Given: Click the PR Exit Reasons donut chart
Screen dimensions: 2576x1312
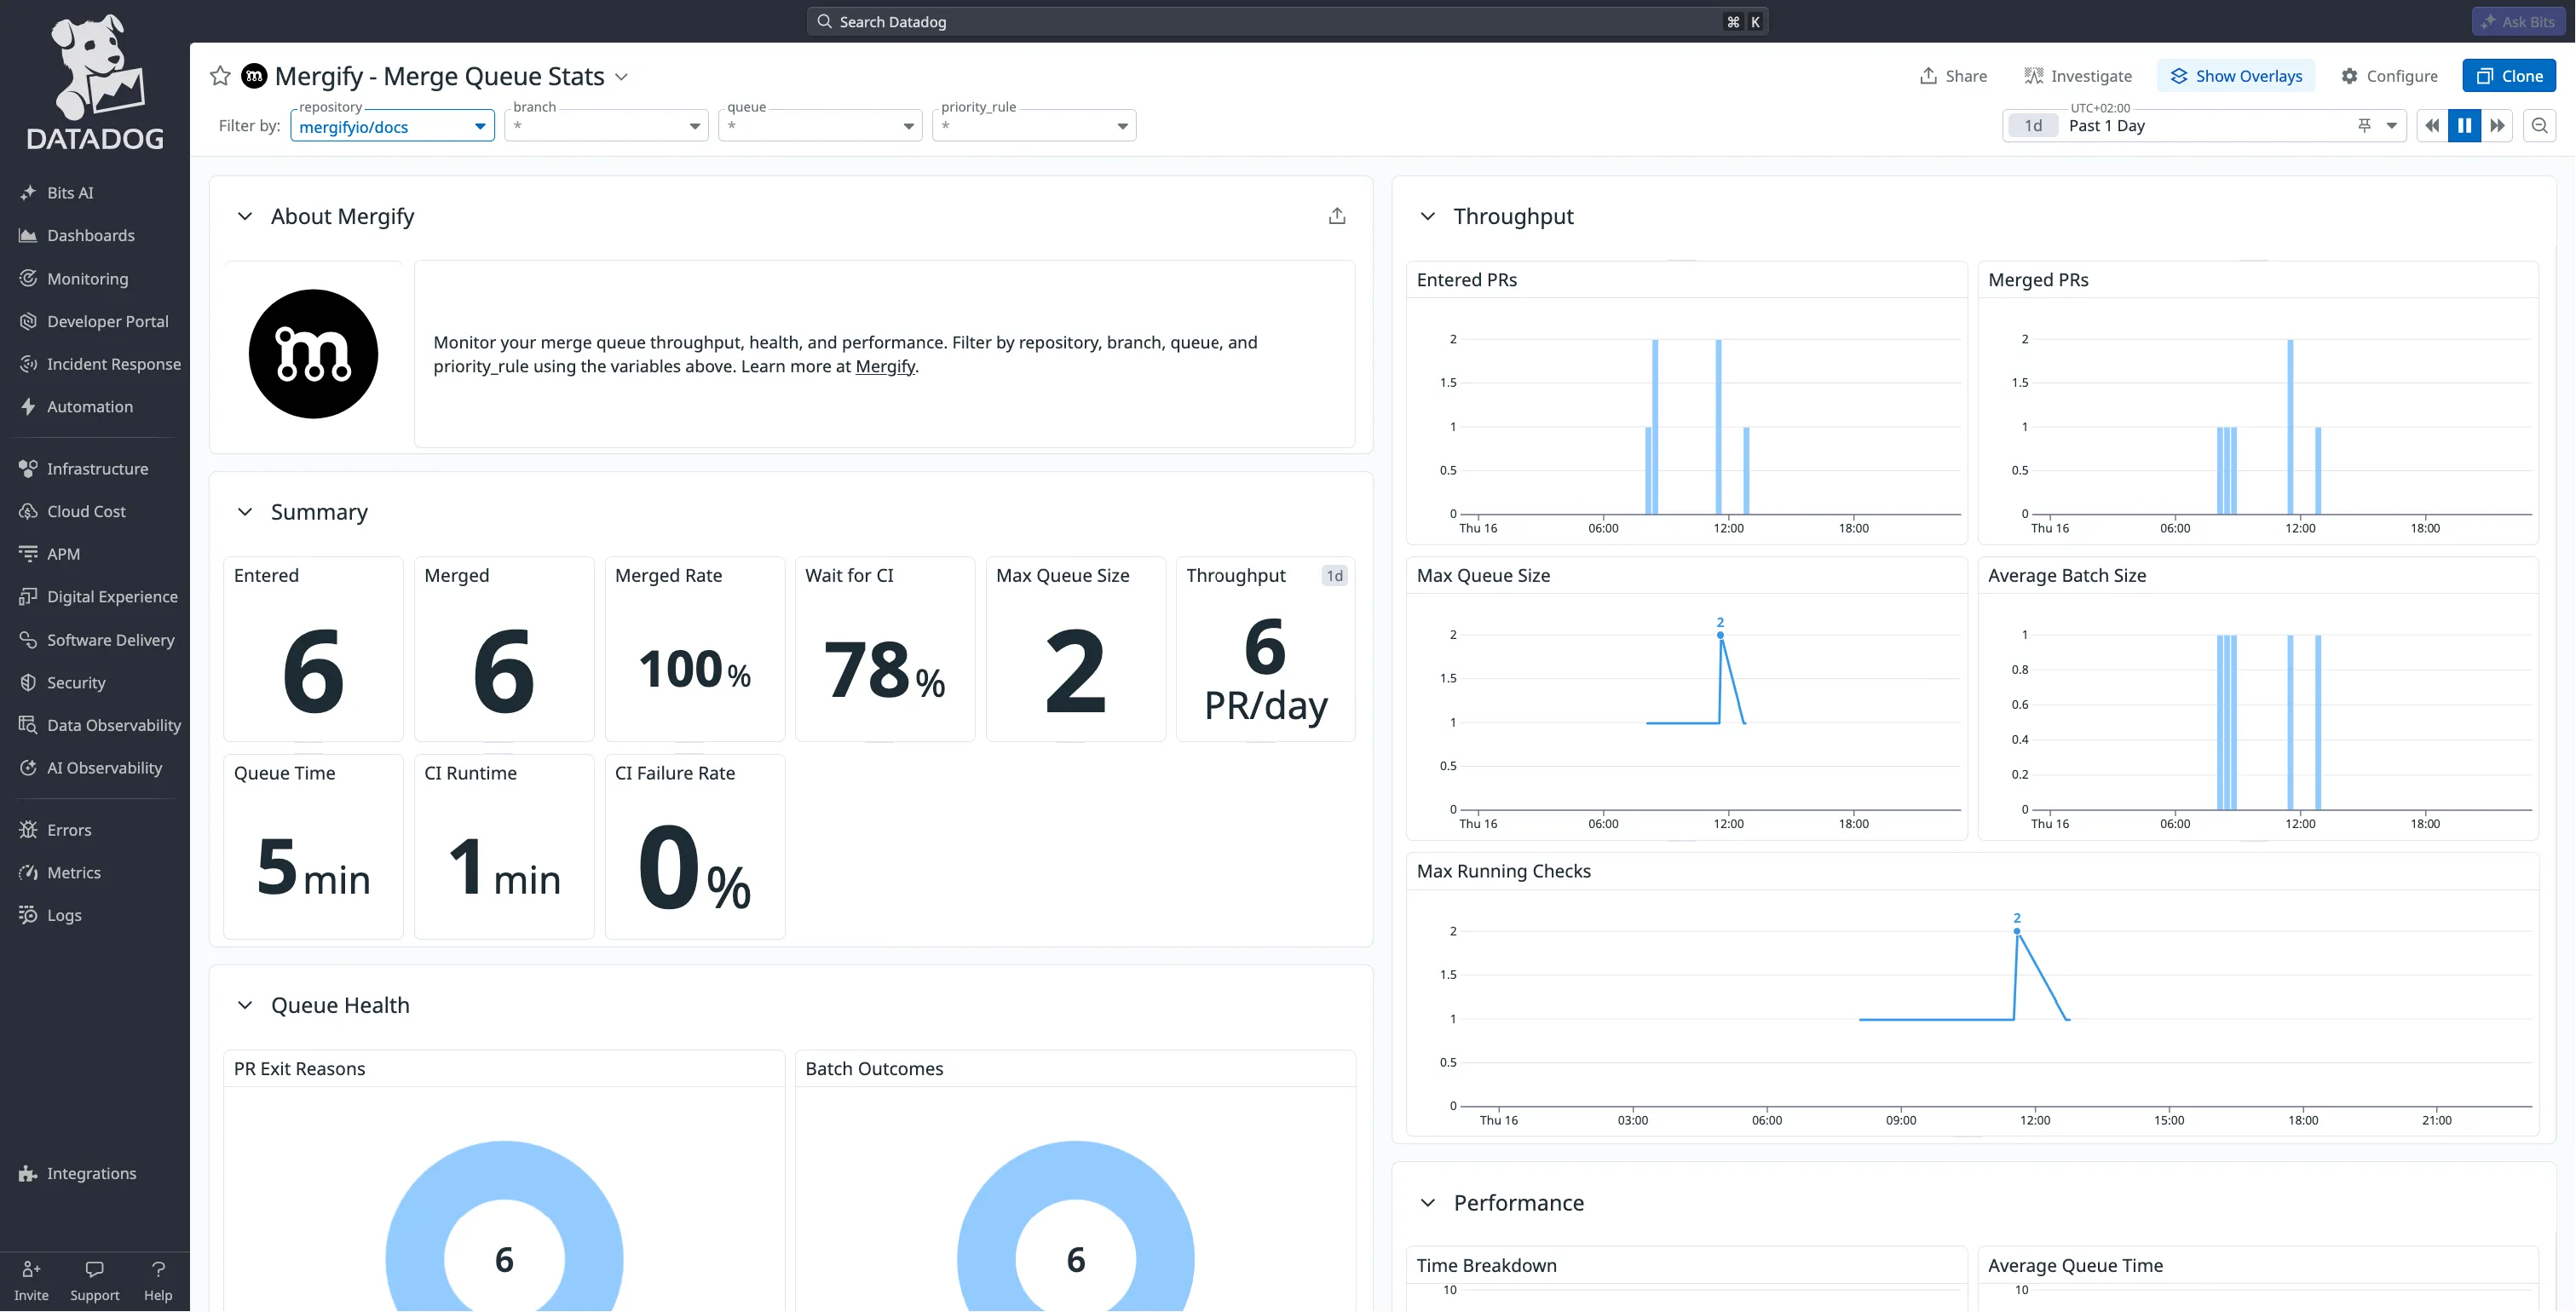Looking at the screenshot, I should coord(504,1226).
